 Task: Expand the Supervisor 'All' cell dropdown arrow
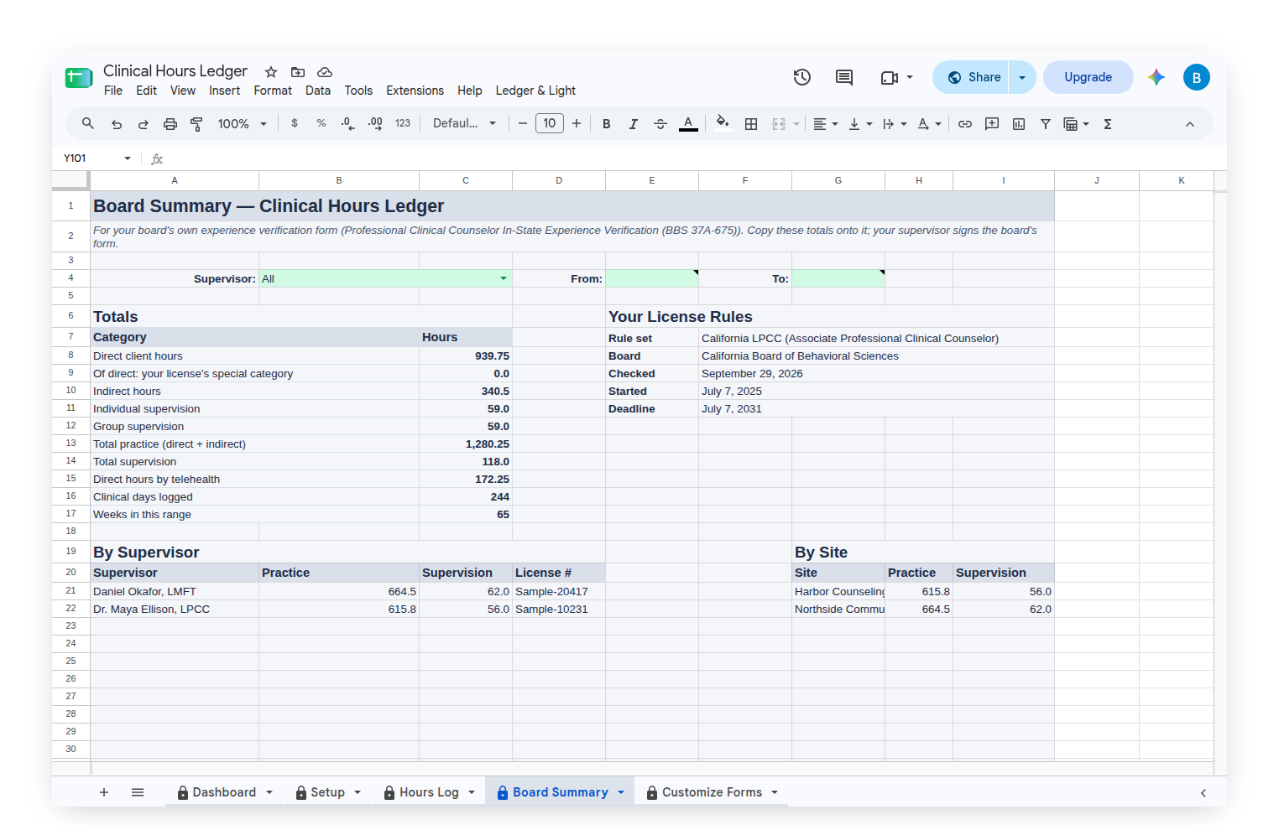(x=504, y=278)
